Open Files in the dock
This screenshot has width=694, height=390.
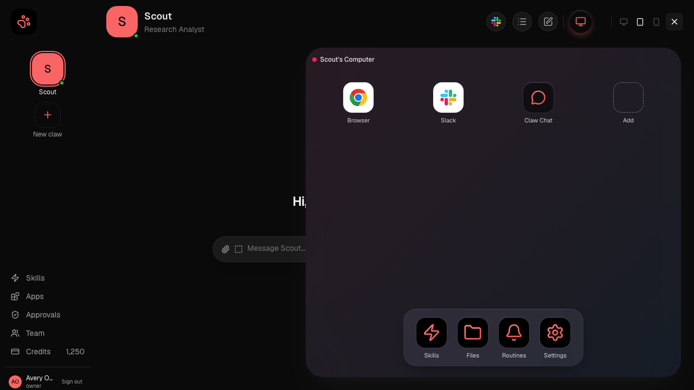coord(473,333)
